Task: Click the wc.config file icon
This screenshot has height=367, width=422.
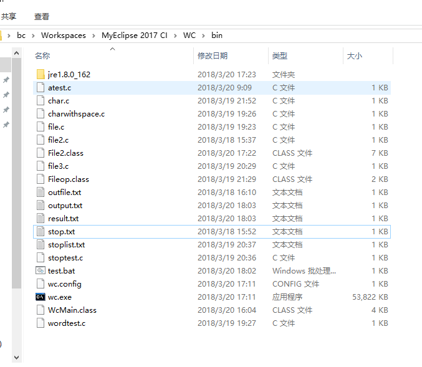Action: (x=41, y=284)
